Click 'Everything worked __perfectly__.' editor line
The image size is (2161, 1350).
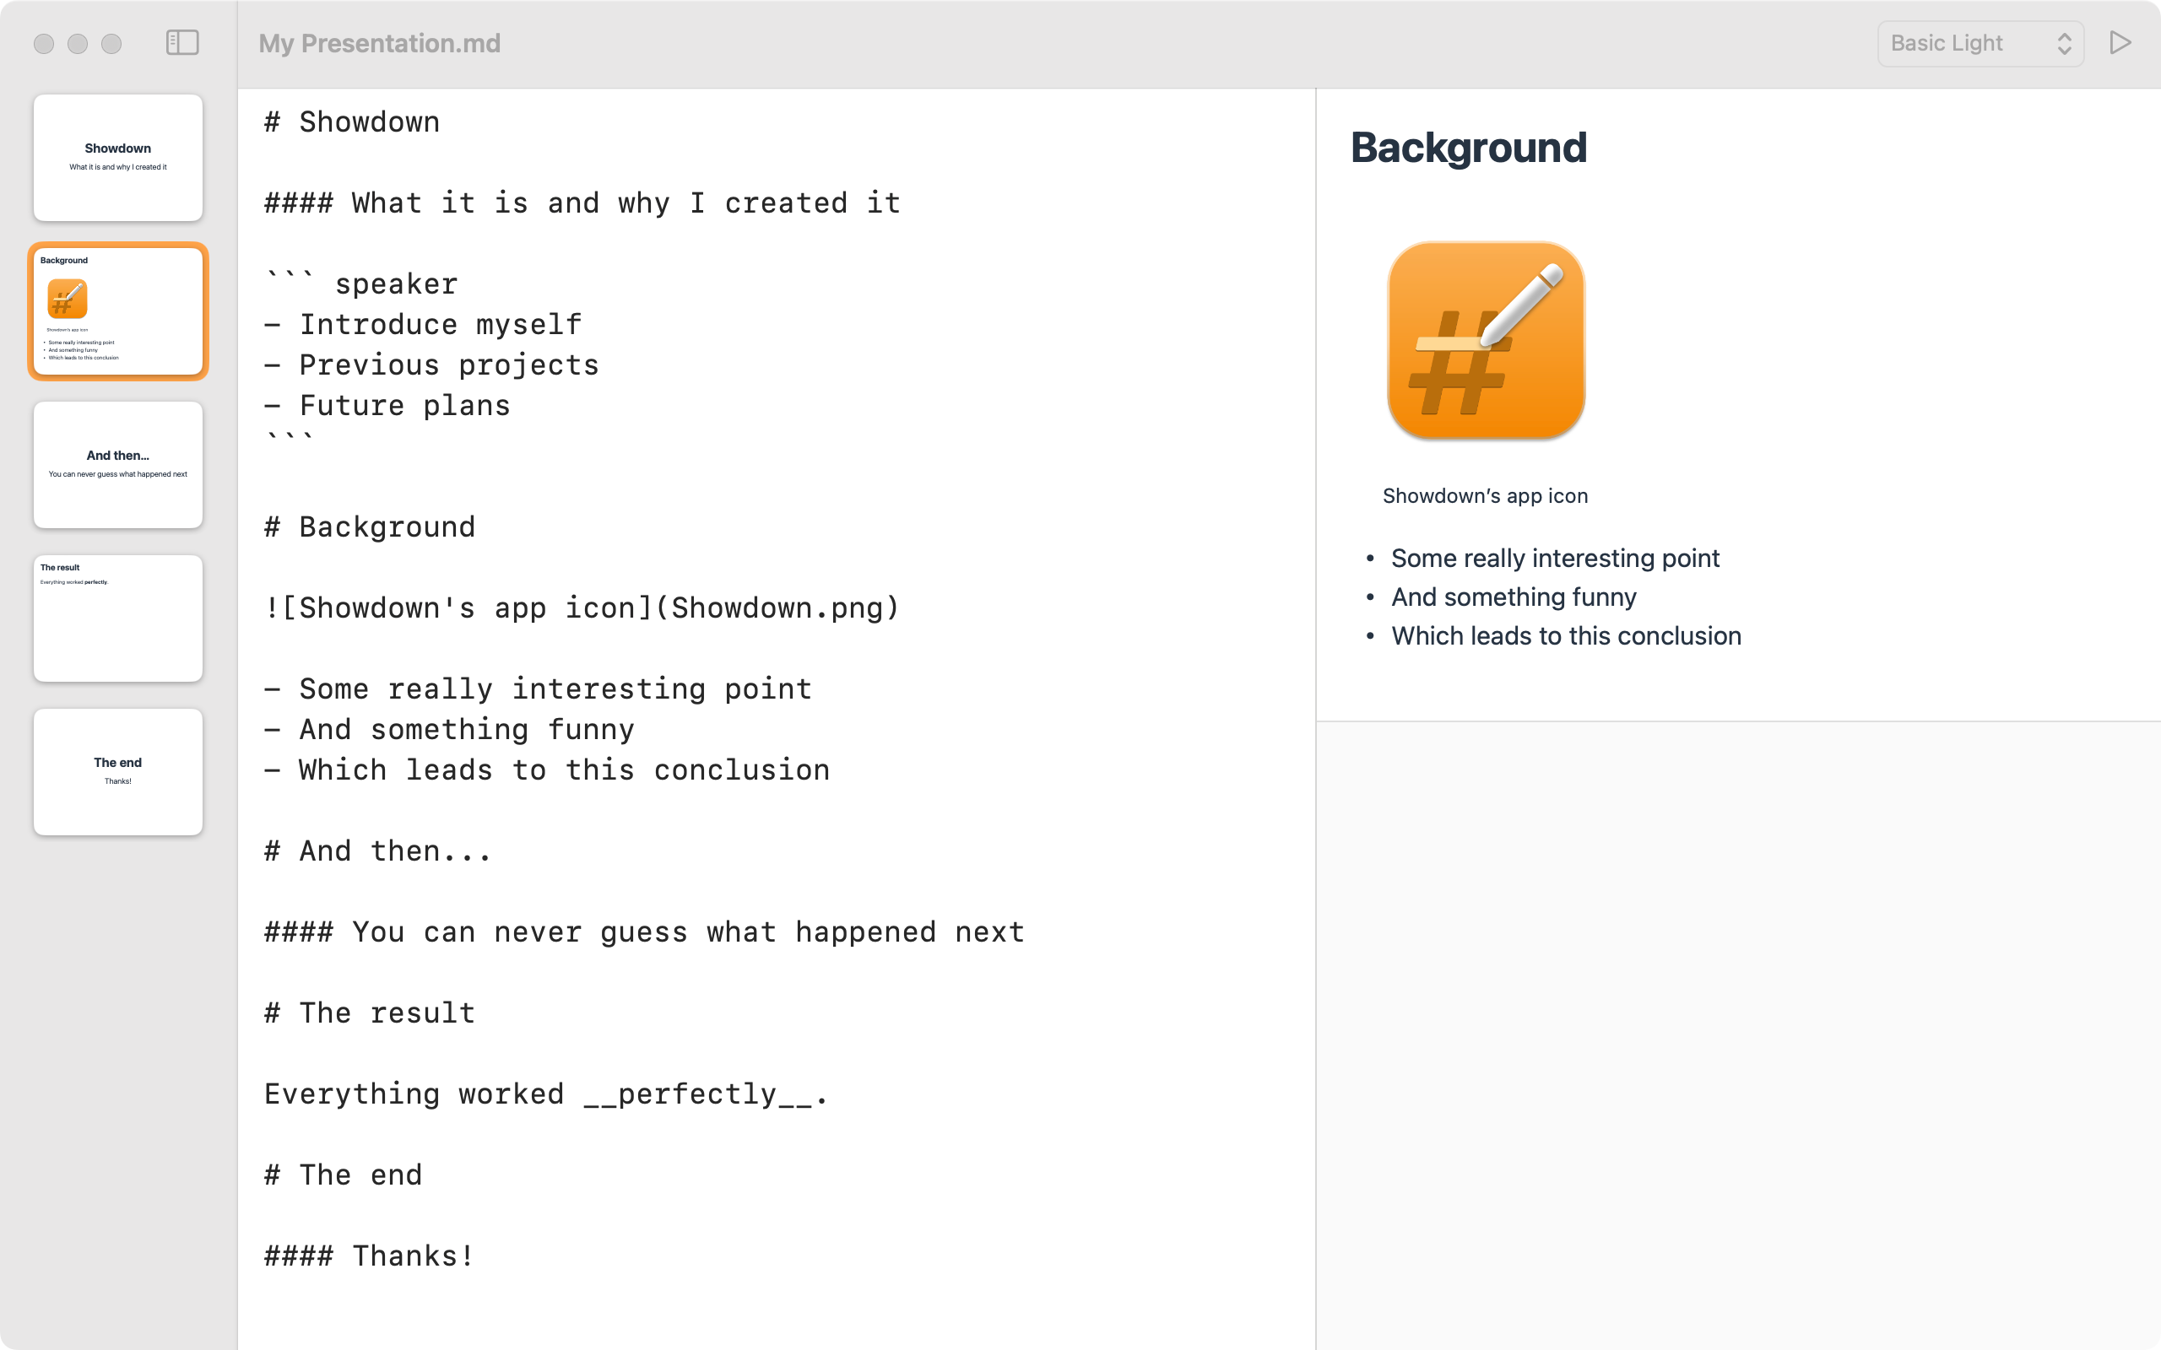pyautogui.click(x=545, y=1093)
